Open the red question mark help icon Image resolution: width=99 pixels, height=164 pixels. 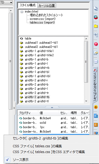96,44
